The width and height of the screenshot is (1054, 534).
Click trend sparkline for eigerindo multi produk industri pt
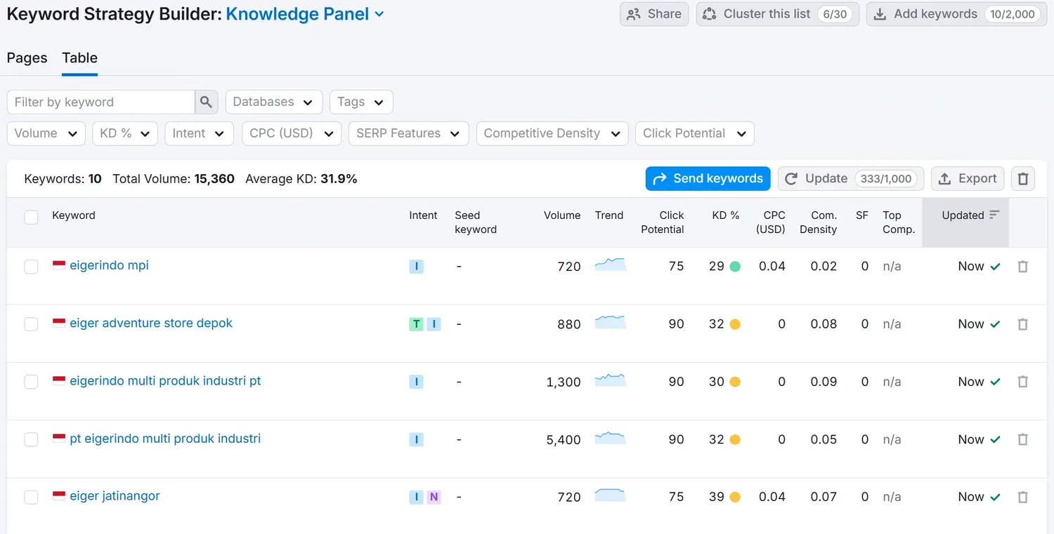point(610,380)
